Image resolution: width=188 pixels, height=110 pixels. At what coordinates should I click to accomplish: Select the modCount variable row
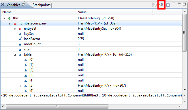pyautogui.click(x=91, y=44)
